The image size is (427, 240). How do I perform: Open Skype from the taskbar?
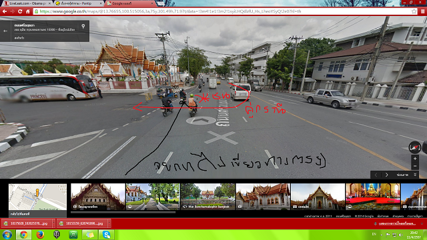107,235
